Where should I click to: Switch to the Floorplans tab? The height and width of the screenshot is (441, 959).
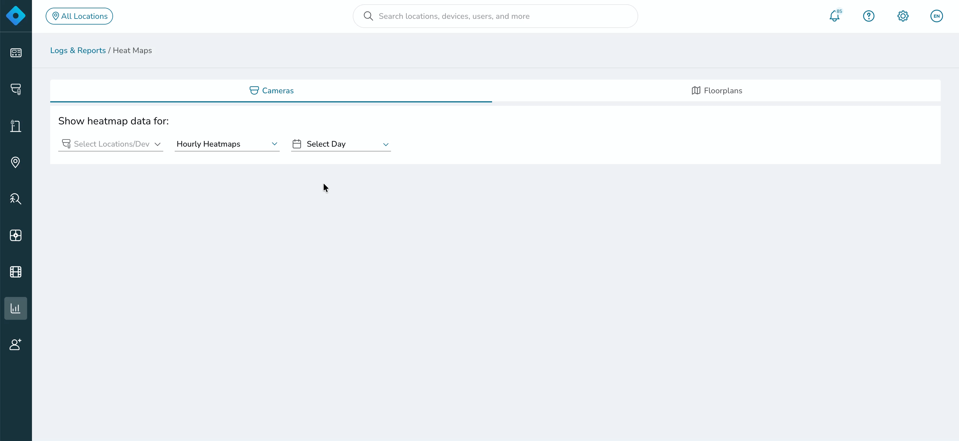coord(716,90)
